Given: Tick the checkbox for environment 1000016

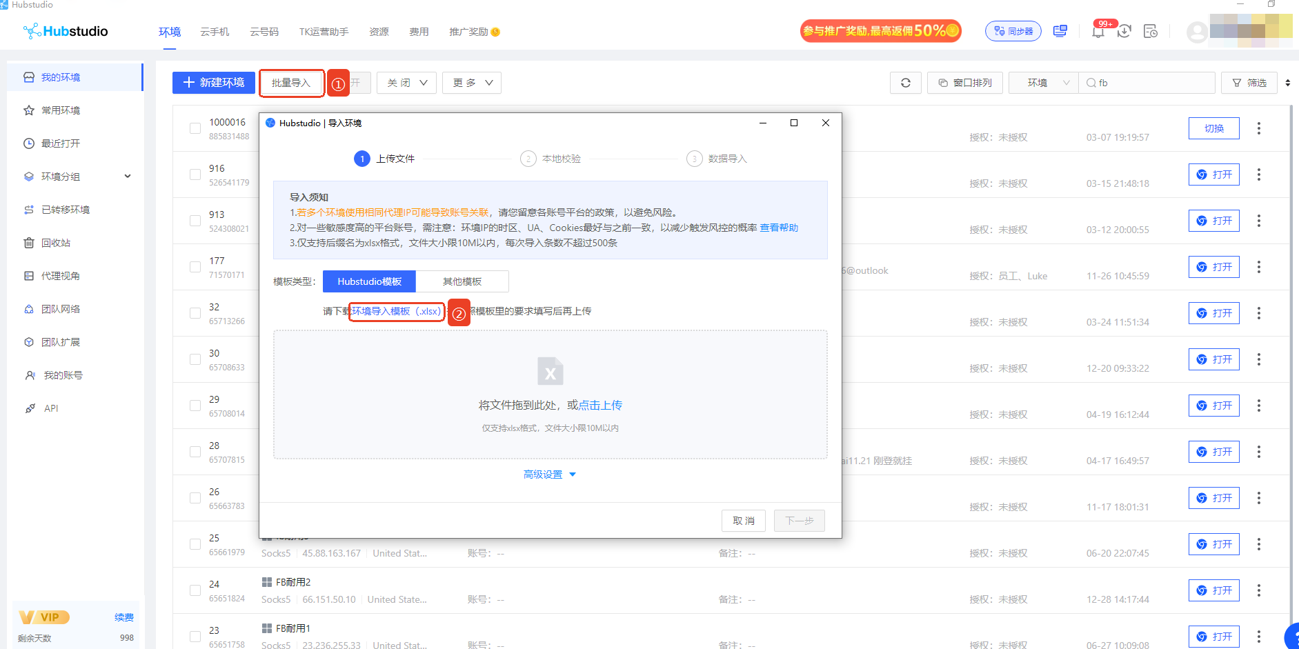Looking at the screenshot, I should (x=195, y=128).
